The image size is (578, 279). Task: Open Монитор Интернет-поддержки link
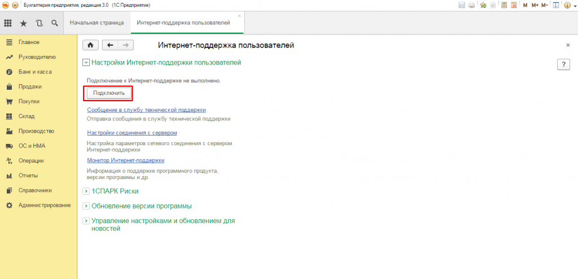(126, 160)
